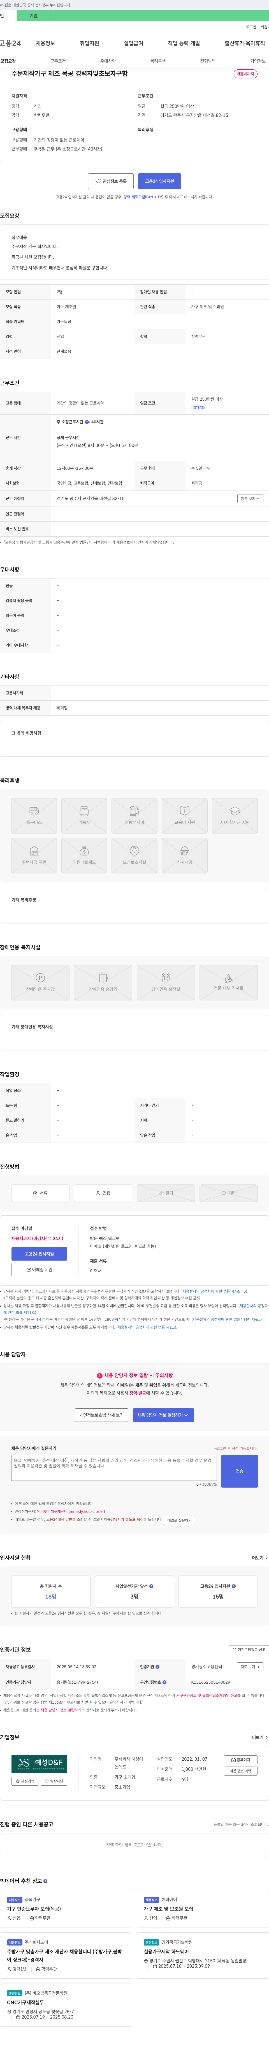This screenshot has height=2052, width=269.
Task: Click the 주택자금 지원 welfare icon
Action: click(34, 855)
